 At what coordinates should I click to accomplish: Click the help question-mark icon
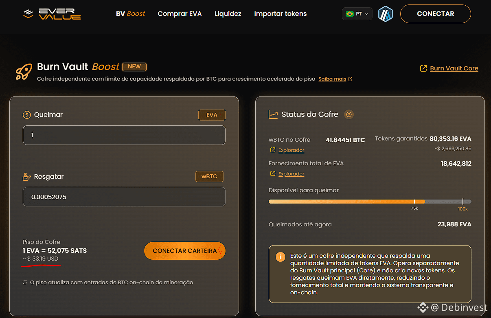[349, 115]
